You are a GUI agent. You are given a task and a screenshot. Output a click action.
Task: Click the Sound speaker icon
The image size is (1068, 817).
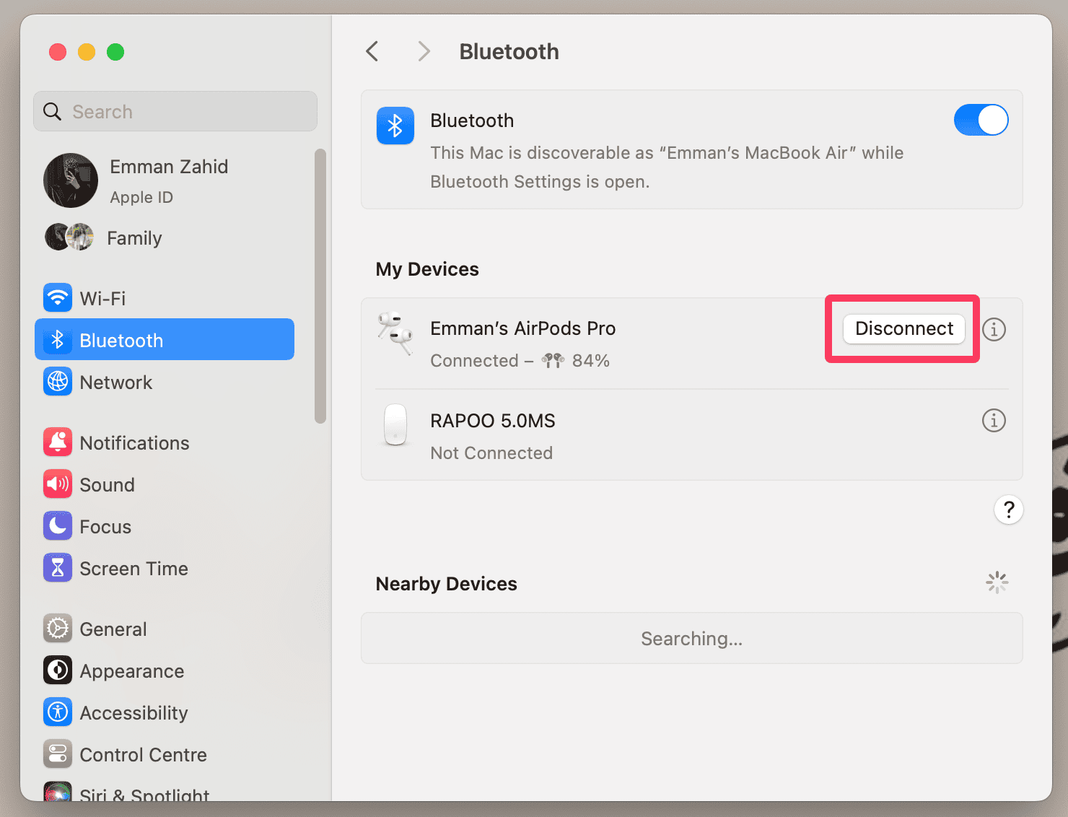tap(58, 484)
